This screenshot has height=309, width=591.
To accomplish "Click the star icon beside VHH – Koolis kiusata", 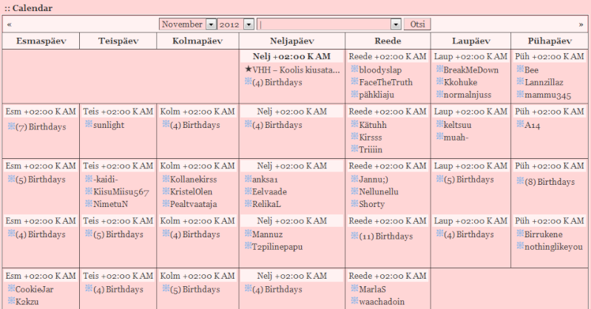I will 248,69.
